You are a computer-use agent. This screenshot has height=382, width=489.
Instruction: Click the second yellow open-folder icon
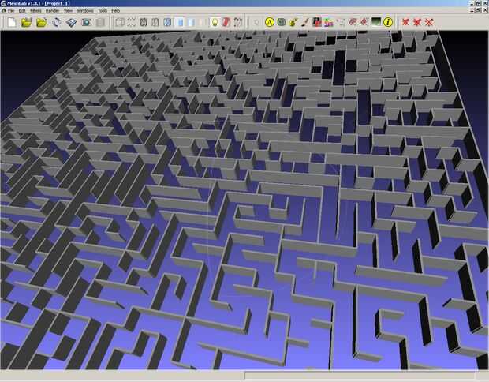[x=42, y=22]
